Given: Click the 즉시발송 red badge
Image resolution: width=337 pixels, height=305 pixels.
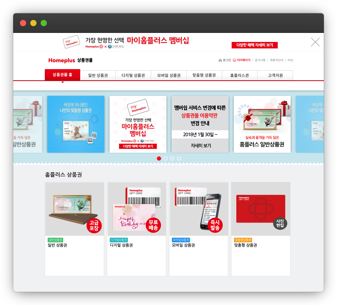Looking at the screenshot, I should (215, 225).
